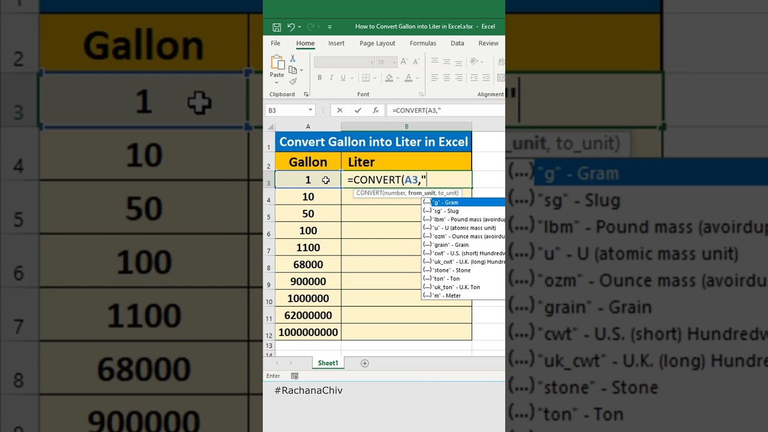Select the Sheet1 worksheet tab

[328, 363]
